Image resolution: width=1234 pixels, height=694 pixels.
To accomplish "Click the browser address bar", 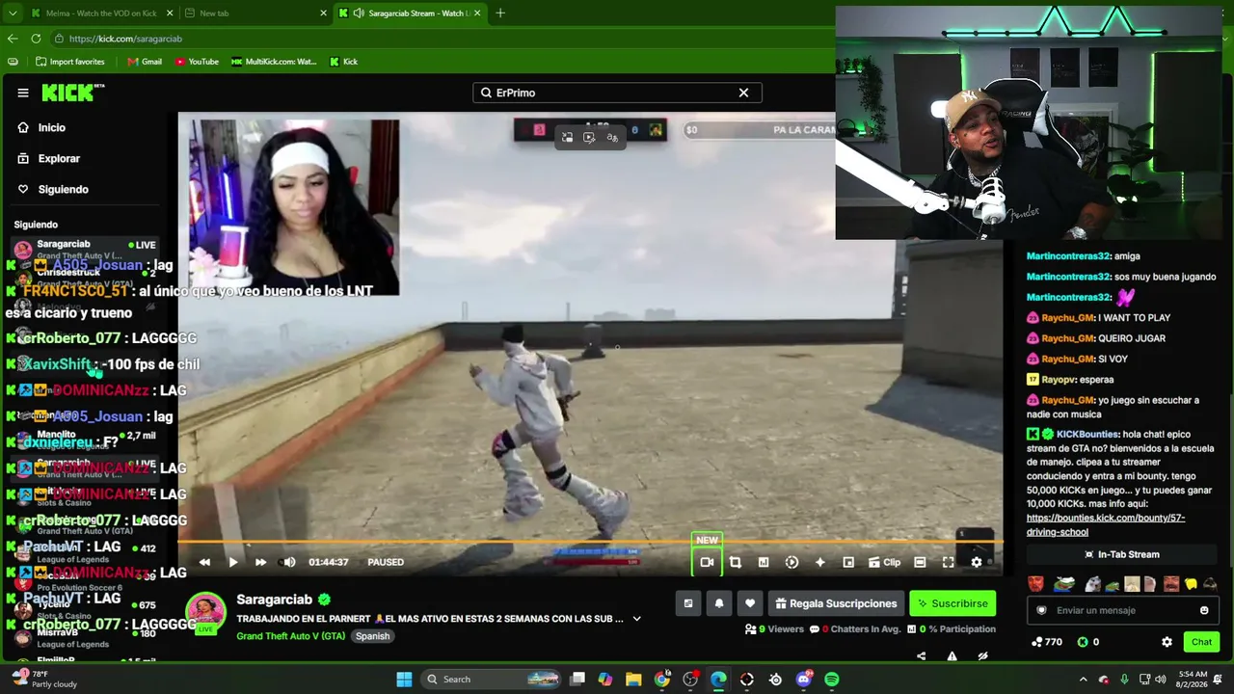I will tap(443, 39).
